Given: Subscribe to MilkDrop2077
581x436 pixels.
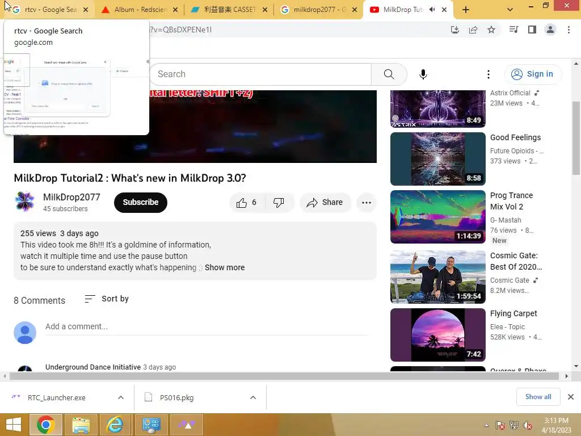Looking at the screenshot, I should pos(141,203).
